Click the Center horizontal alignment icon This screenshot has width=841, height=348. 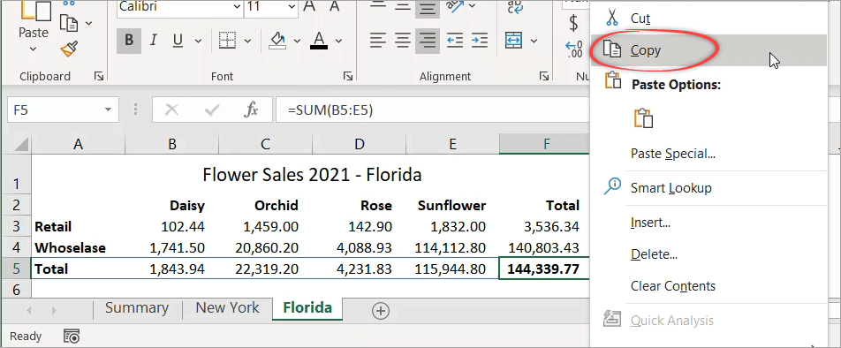(403, 41)
